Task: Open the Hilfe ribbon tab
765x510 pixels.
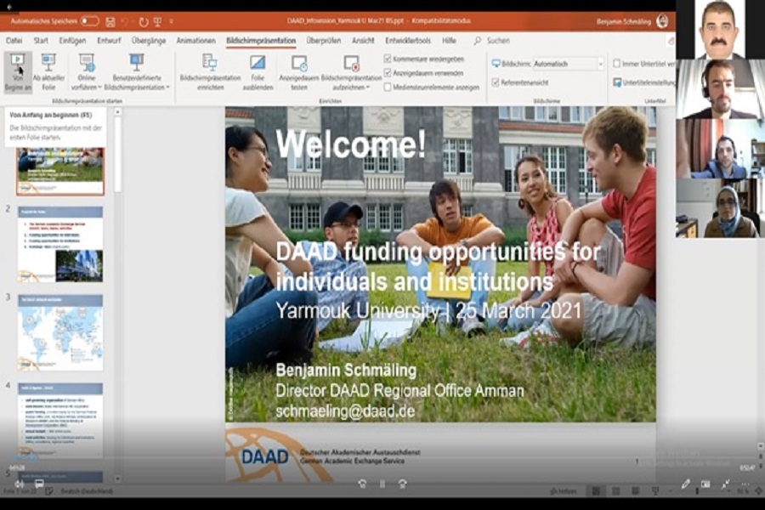Action: click(x=449, y=41)
